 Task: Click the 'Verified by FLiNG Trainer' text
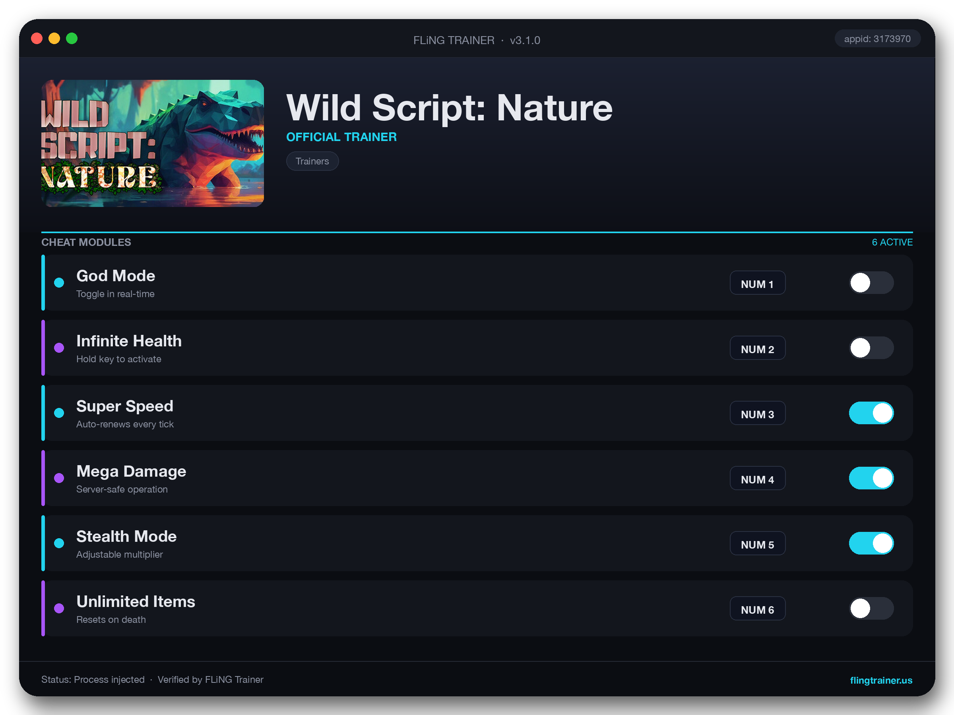pyautogui.click(x=210, y=680)
